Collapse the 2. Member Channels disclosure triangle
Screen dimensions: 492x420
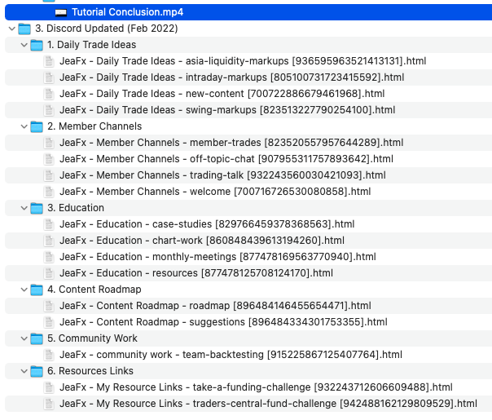click(23, 126)
